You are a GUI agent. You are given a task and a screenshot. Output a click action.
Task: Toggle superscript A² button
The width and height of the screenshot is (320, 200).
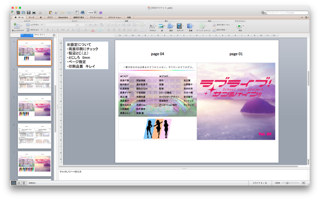(68, 30)
